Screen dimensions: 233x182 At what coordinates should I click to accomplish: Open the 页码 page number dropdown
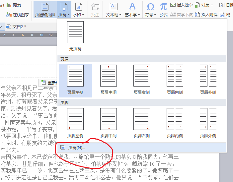click(x=64, y=10)
